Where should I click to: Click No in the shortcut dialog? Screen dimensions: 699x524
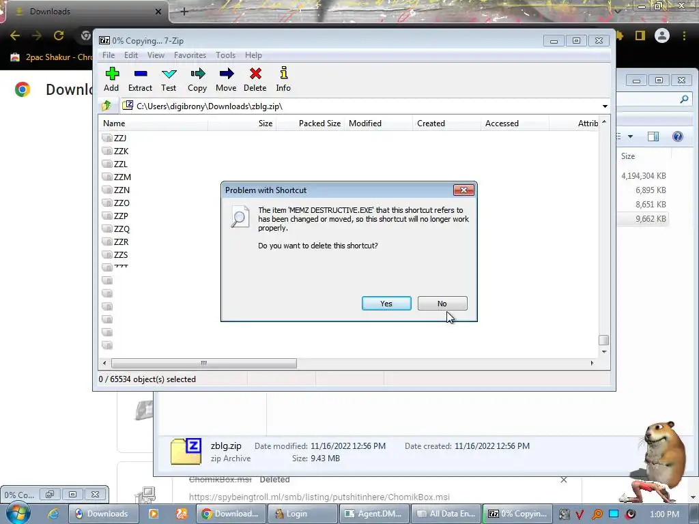tap(442, 304)
